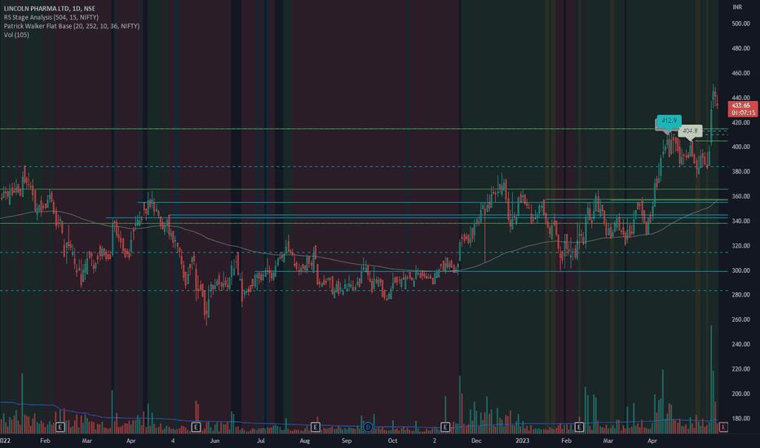Screen dimensions: 760x448
Task: Click the Dec label on time axis
Action: 476,441
